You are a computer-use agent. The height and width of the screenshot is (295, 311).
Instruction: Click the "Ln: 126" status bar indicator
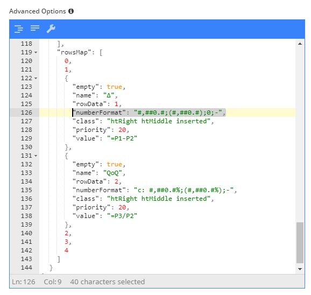[23, 282]
